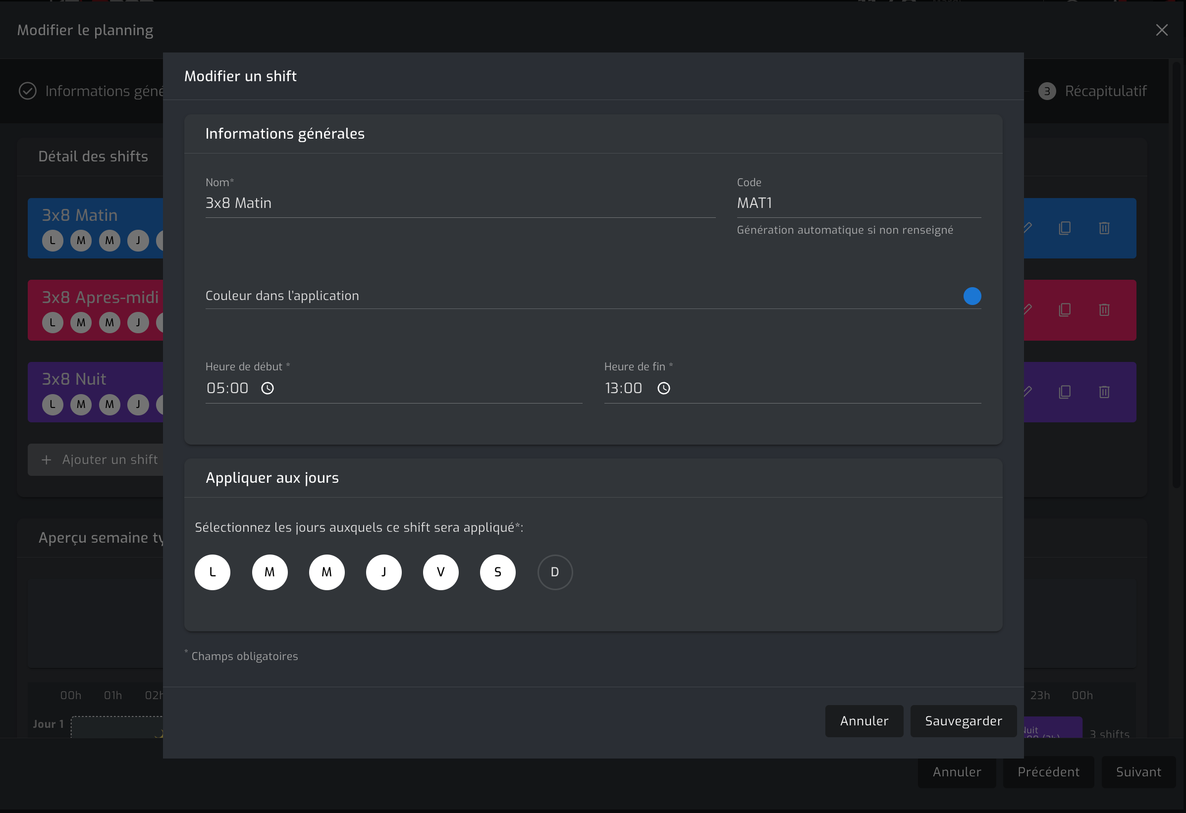Click the Code field containing MAT1
This screenshot has width=1186, height=813.
(x=859, y=203)
